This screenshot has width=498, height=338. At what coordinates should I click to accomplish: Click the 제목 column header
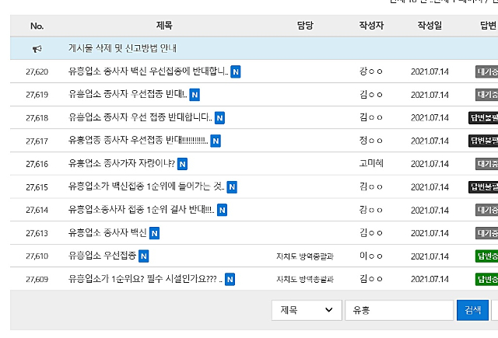[164, 26]
